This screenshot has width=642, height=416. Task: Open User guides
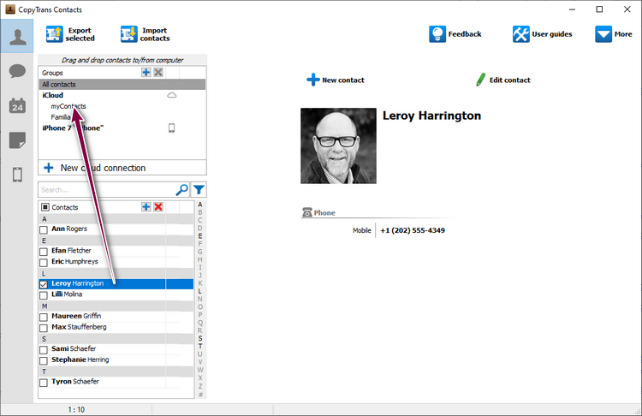[542, 34]
